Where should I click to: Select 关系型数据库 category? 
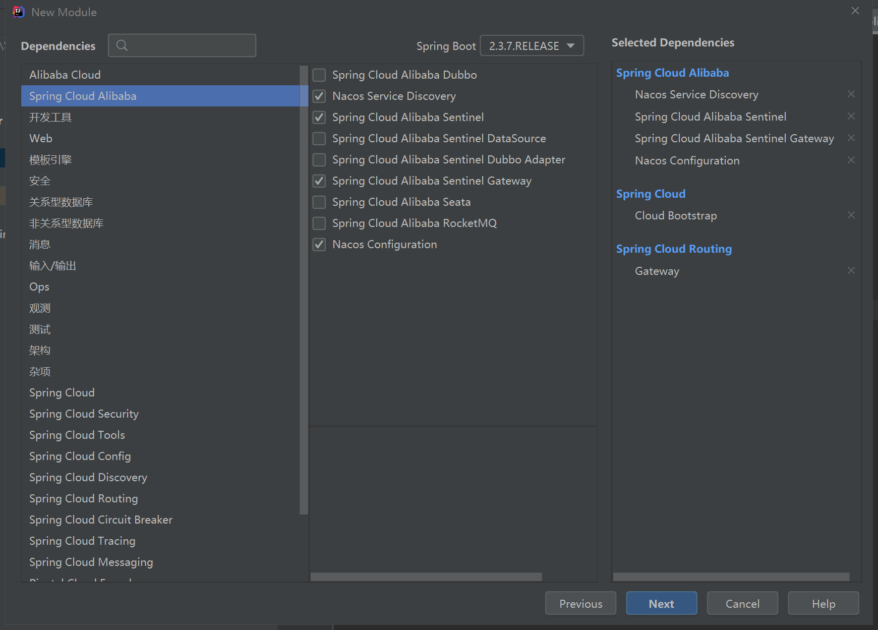[160, 202]
